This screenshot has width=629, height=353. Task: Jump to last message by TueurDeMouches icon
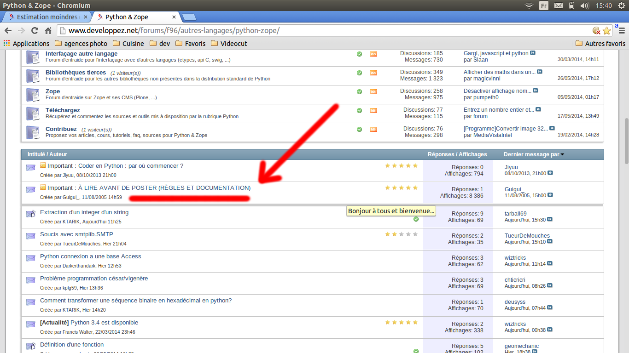550,242
